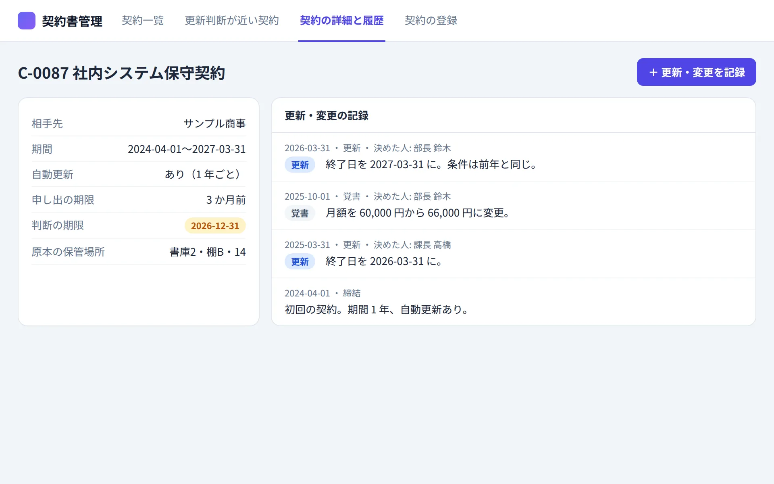Click the 原本の保管場所 value 書庫2・棚B・14
The height and width of the screenshot is (484, 774).
[x=208, y=252]
